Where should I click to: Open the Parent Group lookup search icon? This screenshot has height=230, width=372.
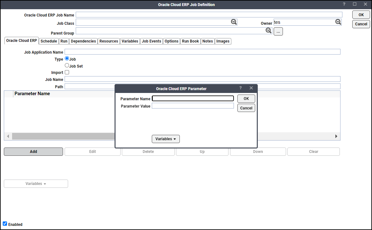[268, 30]
